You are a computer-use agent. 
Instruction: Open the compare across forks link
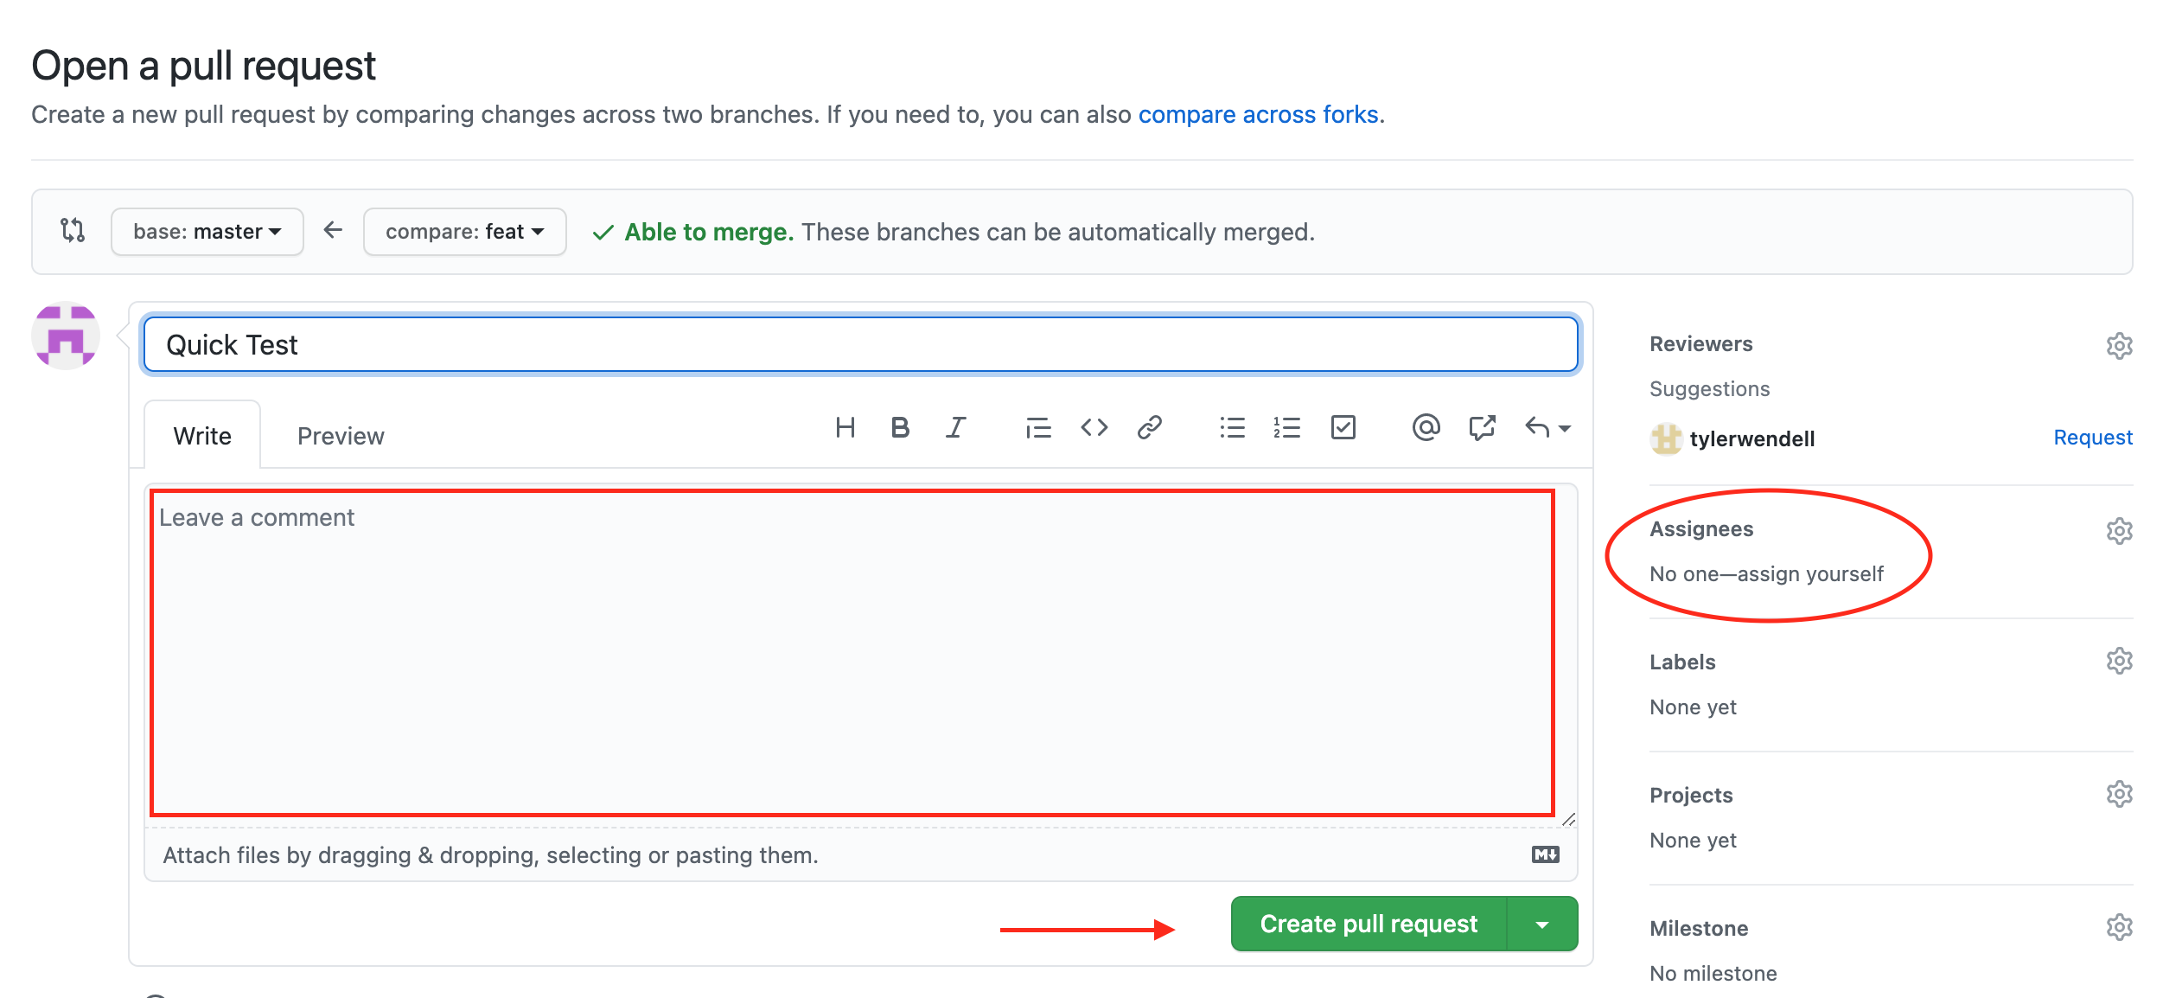[1258, 114]
